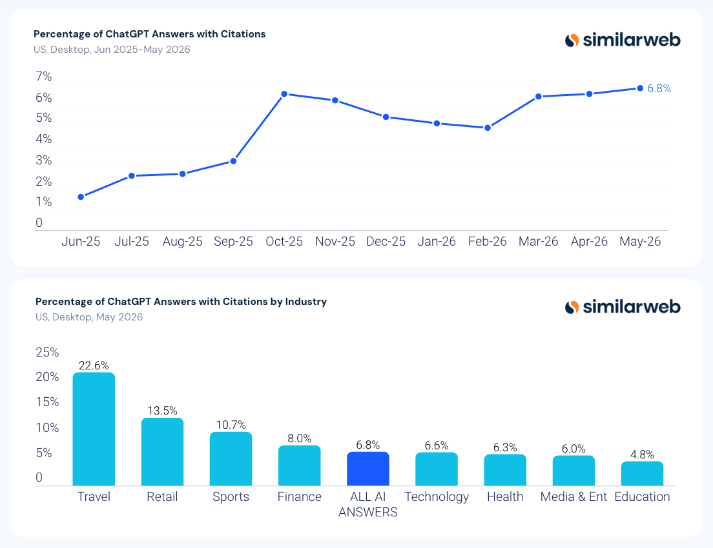
Task: Click the Retail bar in the industry chart
Action: [x=162, y=452]
